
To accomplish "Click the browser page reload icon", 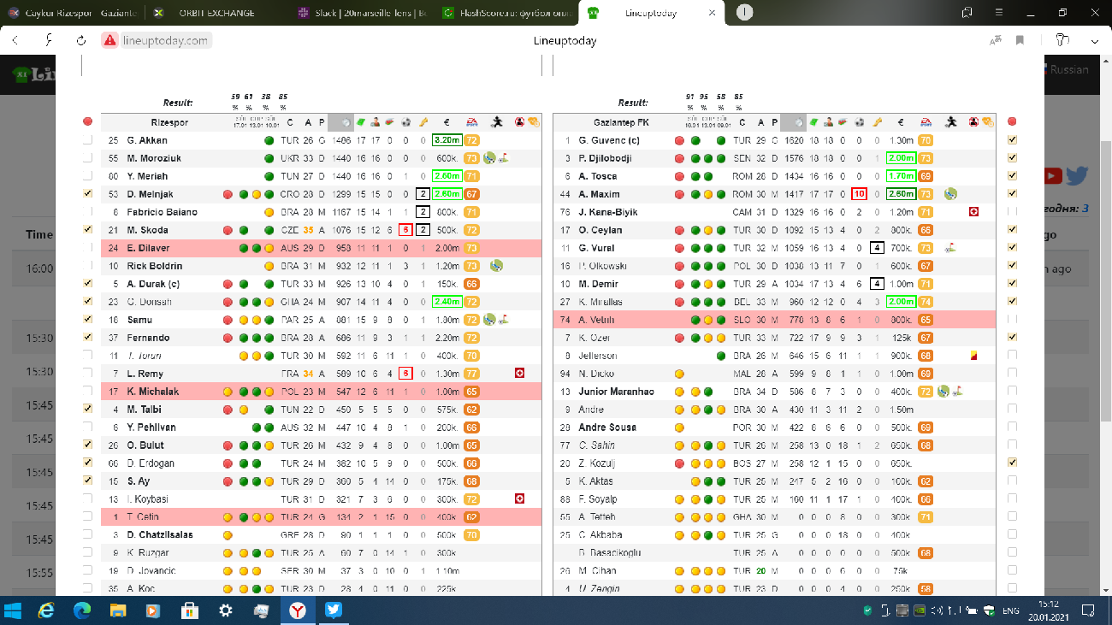I will click(81, 40).
